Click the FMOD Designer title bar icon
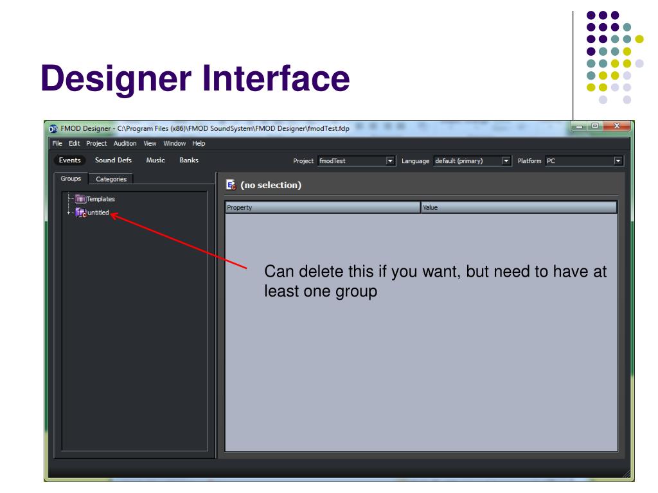 (x=53, y=128)
